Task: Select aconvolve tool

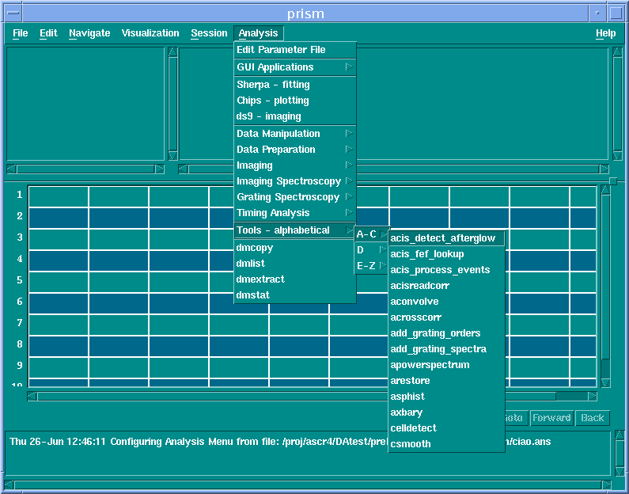Action: pyautogui.click(x=446, y=302)
